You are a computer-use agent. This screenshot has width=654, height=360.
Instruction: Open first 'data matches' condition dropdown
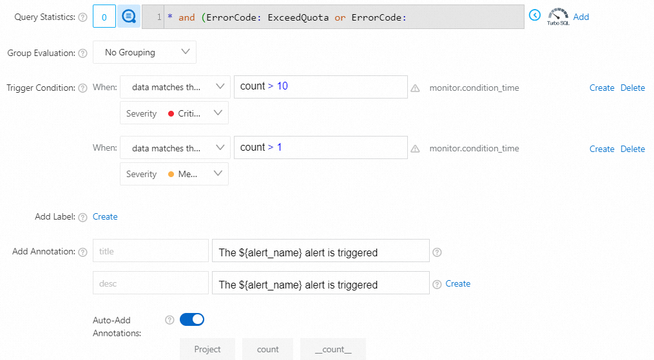pyautogui.click(x=175, y=88)
